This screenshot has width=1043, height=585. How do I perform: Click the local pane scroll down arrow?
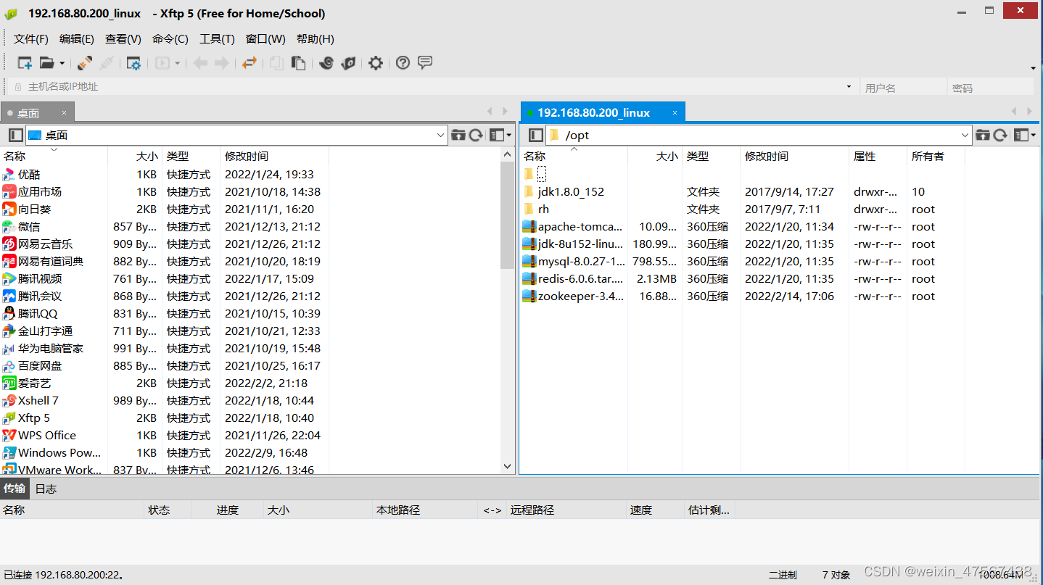tap(508, 467)
